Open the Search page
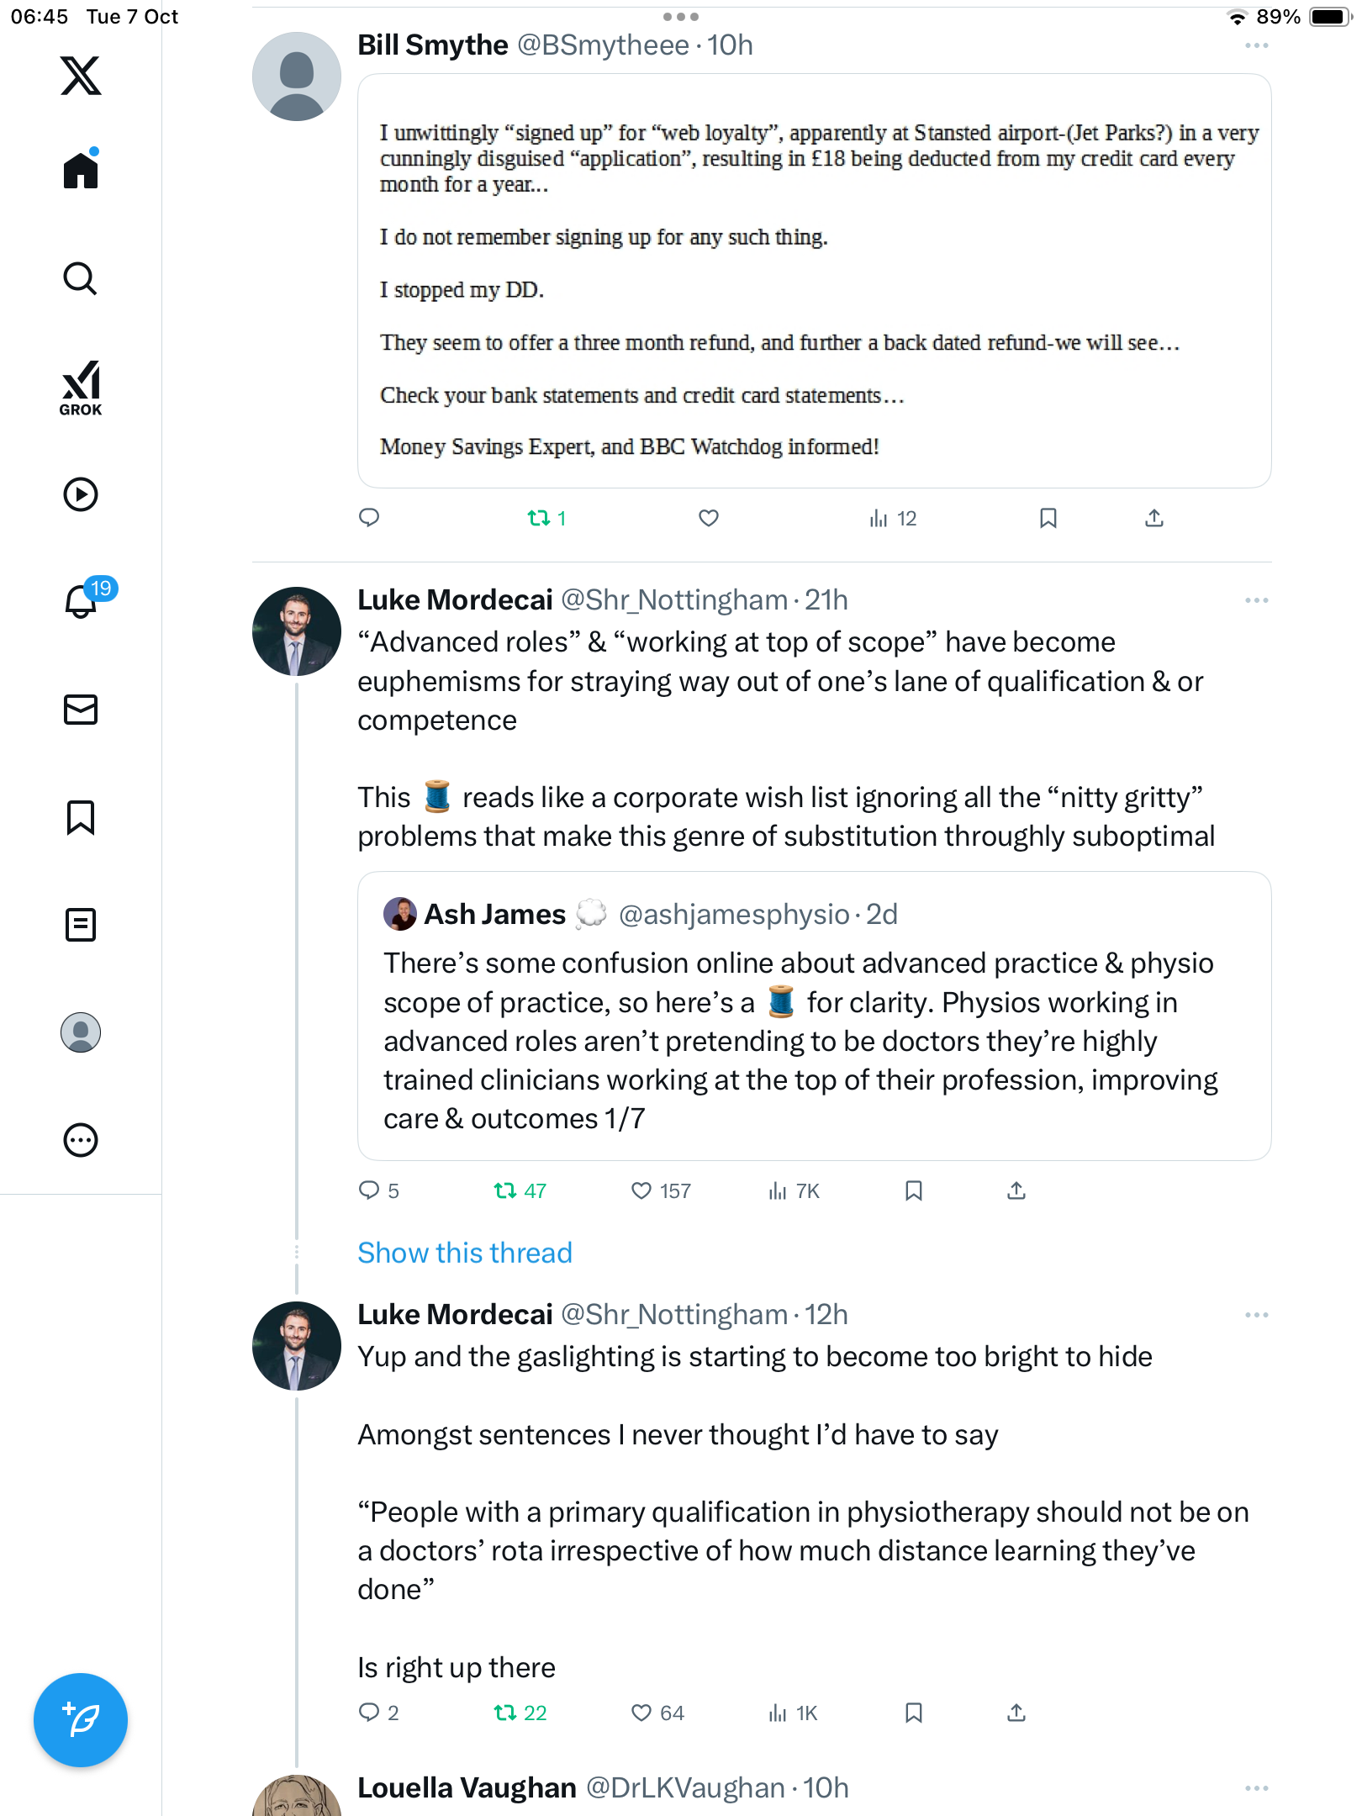 81,279
